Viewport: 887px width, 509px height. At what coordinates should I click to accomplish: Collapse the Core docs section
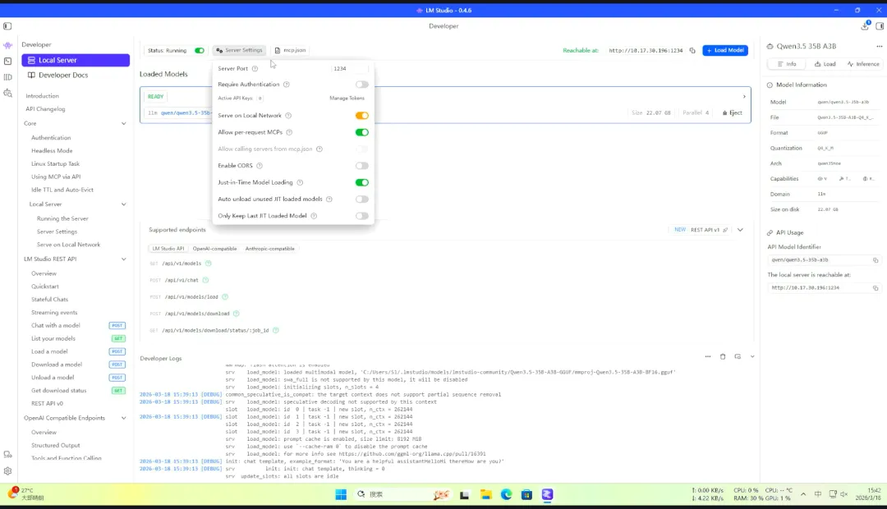point(123,123)
